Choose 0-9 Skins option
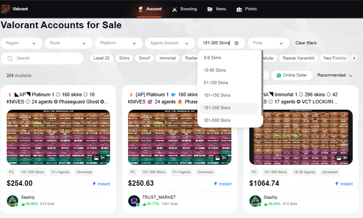This screenshot has width=363, height=218. click(x=229, y=58)
